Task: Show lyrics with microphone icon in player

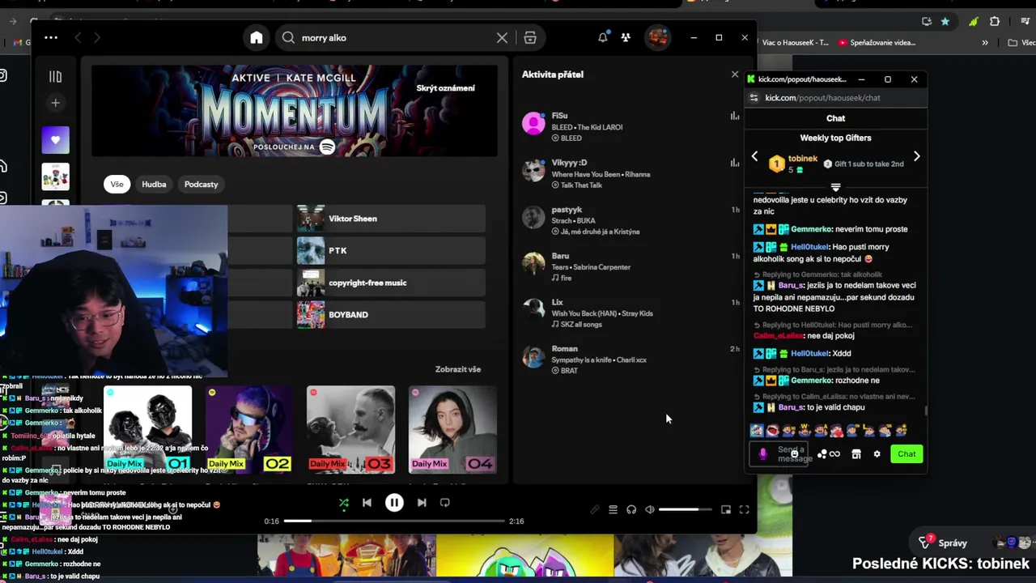Action: pos(595,509)
